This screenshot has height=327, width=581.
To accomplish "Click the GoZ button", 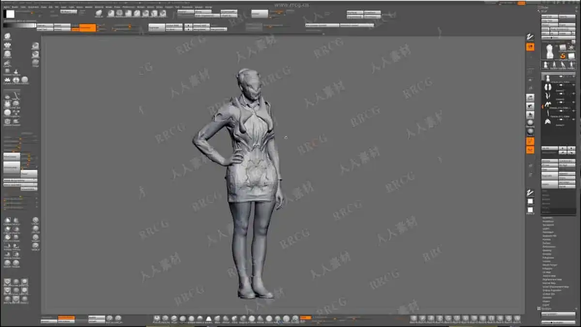I will coord(546,33).
